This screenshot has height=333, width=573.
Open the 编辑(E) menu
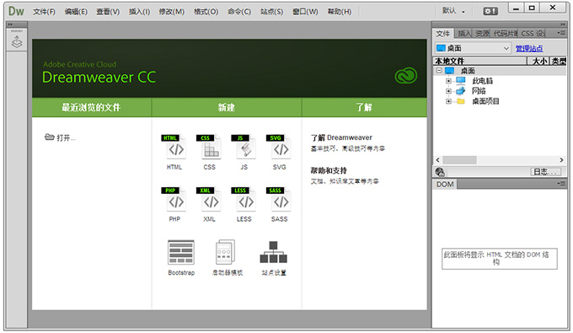point(76,12)
